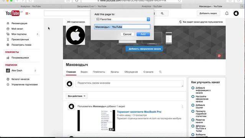
Task: Open Мои подписки in the sidebar
Action: (x=19, y=34)
